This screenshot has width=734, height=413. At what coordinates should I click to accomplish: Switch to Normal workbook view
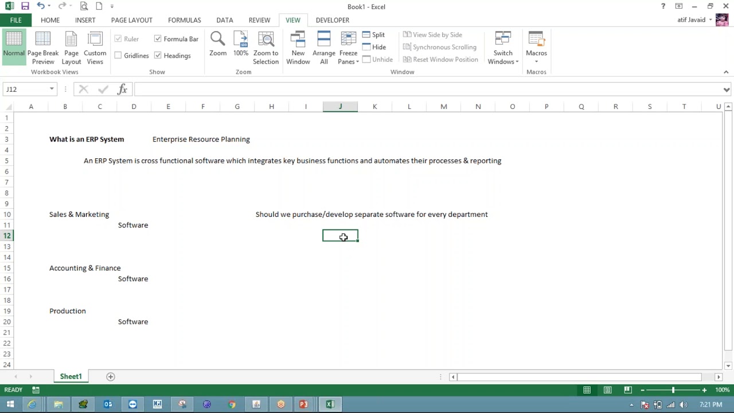pyautogui.click(x=14, y=48)
